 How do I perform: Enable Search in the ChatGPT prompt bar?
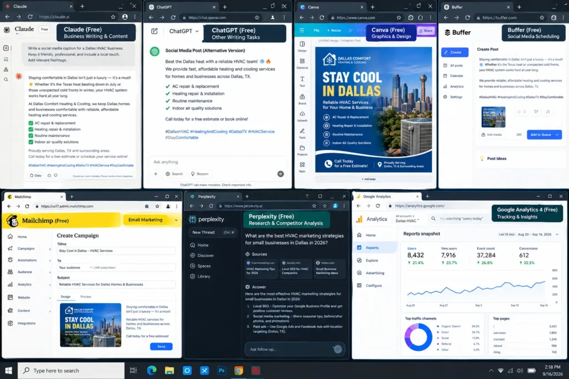[174, 174]
